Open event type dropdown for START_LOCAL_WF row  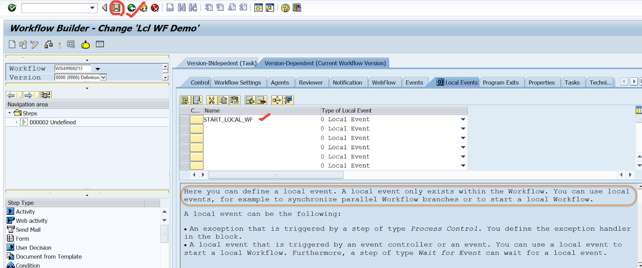463,120
